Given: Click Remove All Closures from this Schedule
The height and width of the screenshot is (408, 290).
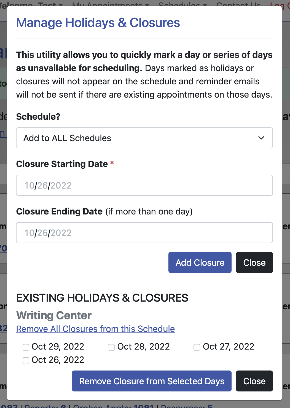Looking at the screenshot, I should click(95, 329).
